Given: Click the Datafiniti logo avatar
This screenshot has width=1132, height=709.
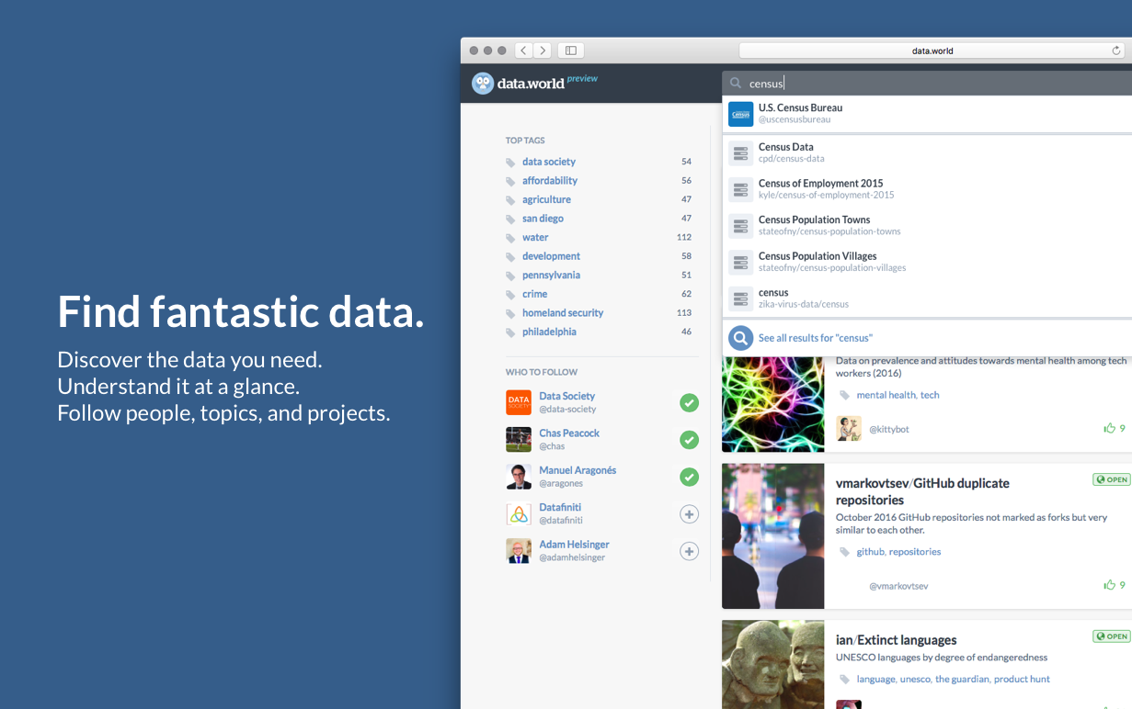Looking at the screenshot, I should (519, 513).
